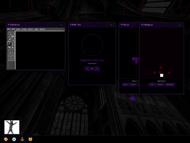Open the Help menu in GothPaint

(x=37, y=29)
